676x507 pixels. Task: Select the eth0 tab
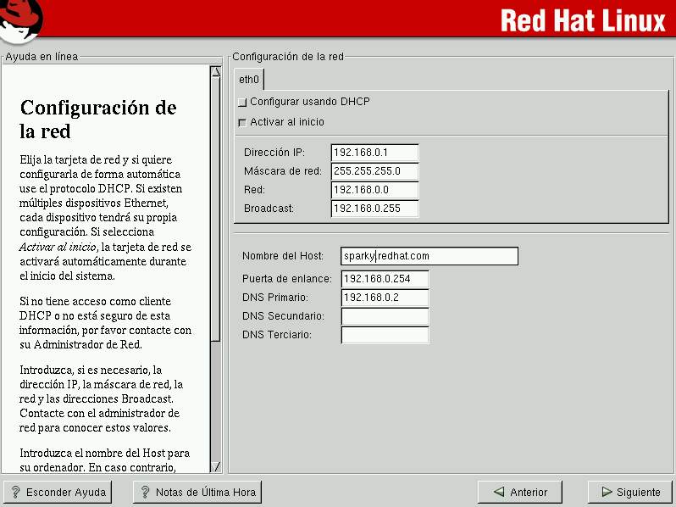(249, 80)
